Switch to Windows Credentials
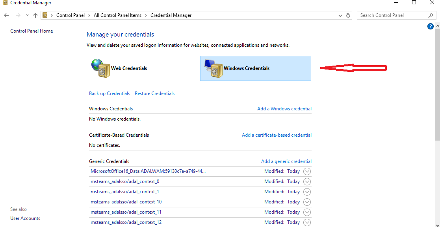The image size is (440, 227). [256, 68]
